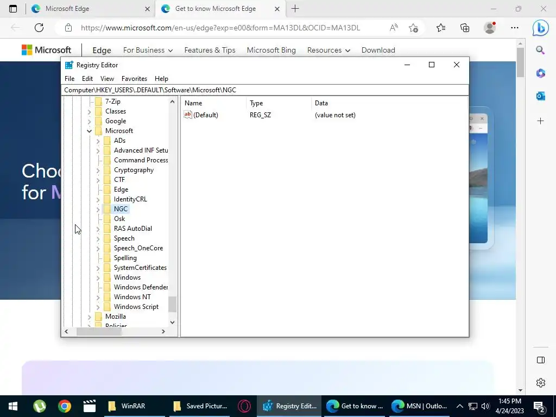Add this page to favorites star icon
Screen dimensions: 556x417
tap(413, 28)
